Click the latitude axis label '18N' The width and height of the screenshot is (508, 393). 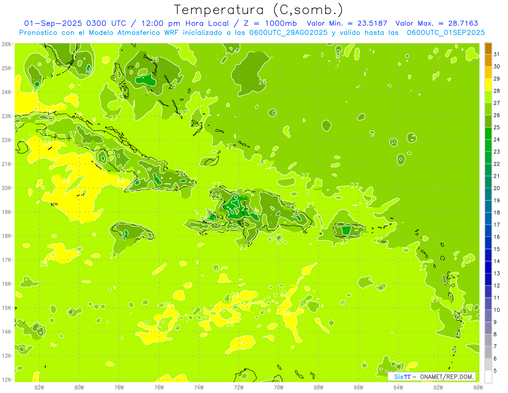tap(6, 236)
